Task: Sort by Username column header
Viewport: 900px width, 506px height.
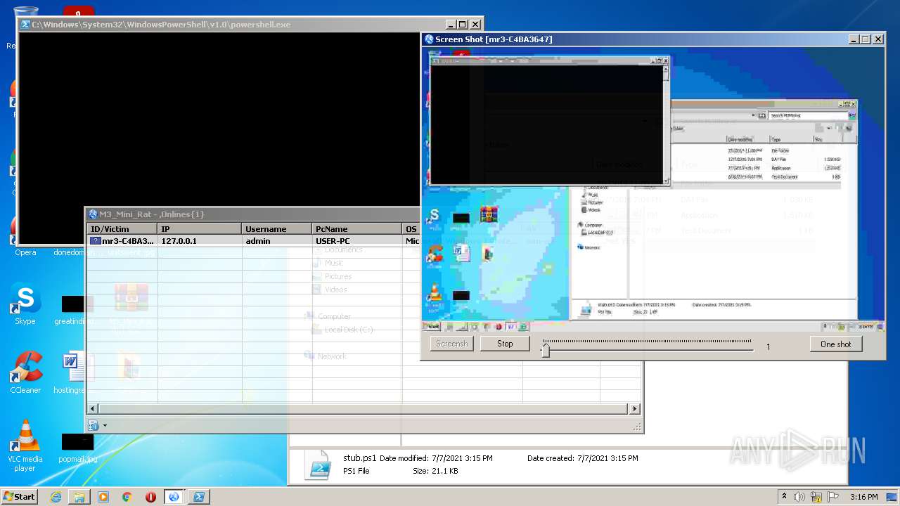Action: (x=277, y=229)
